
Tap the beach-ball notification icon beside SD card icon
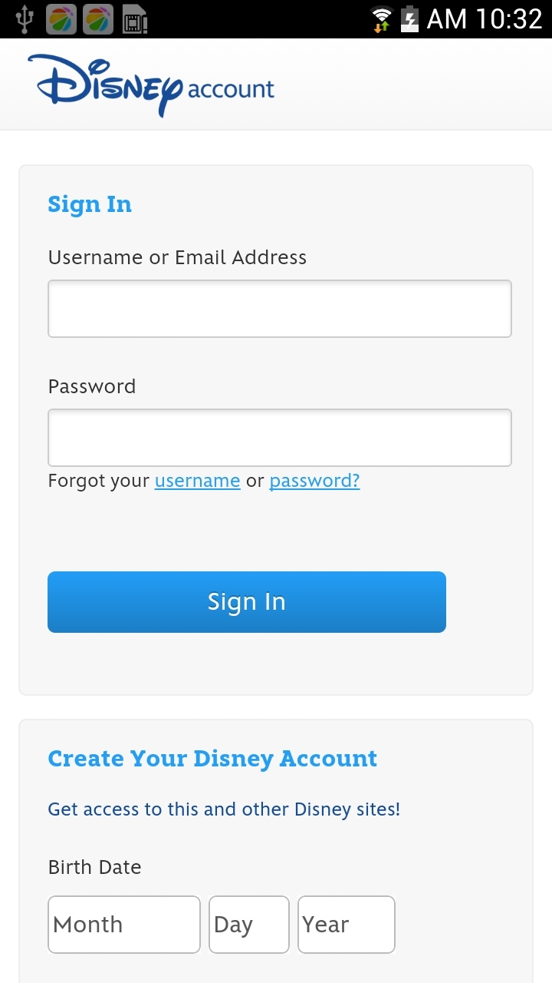(98, 19)
